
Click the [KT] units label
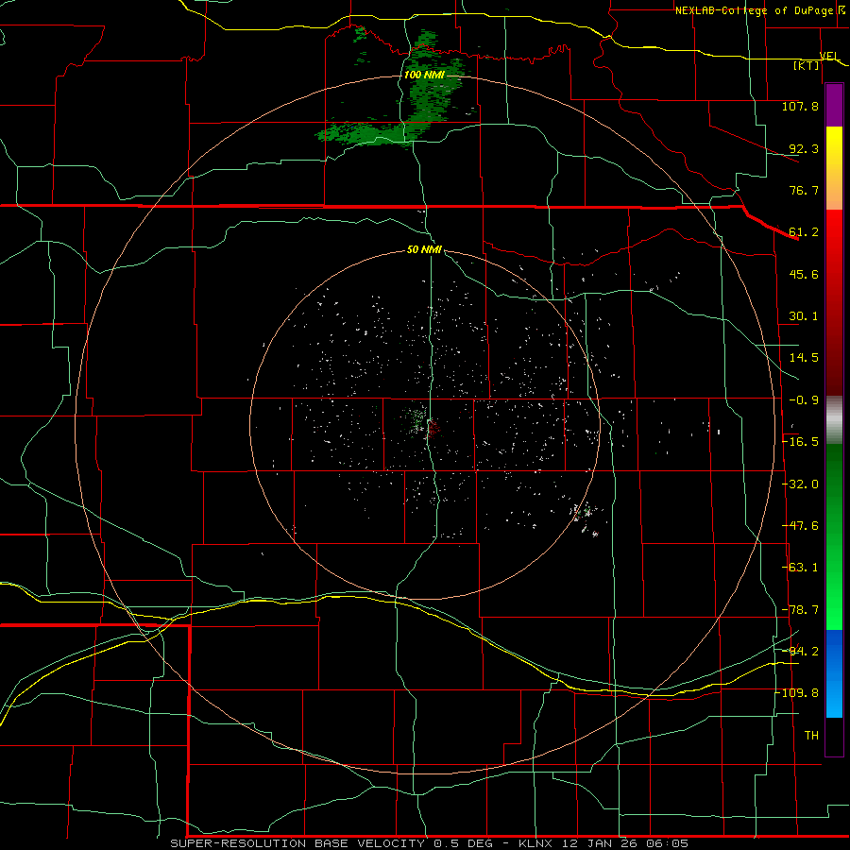coord(807,65)
